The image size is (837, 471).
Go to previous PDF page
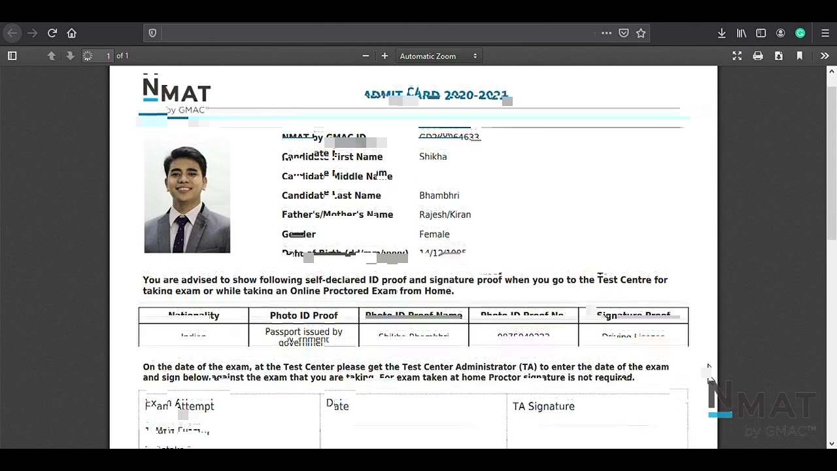click(x=51, y=56)
